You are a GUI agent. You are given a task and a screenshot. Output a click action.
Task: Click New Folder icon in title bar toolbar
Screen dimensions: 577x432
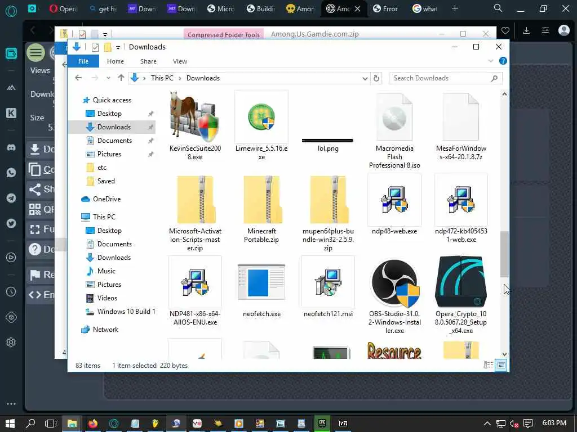108,47
